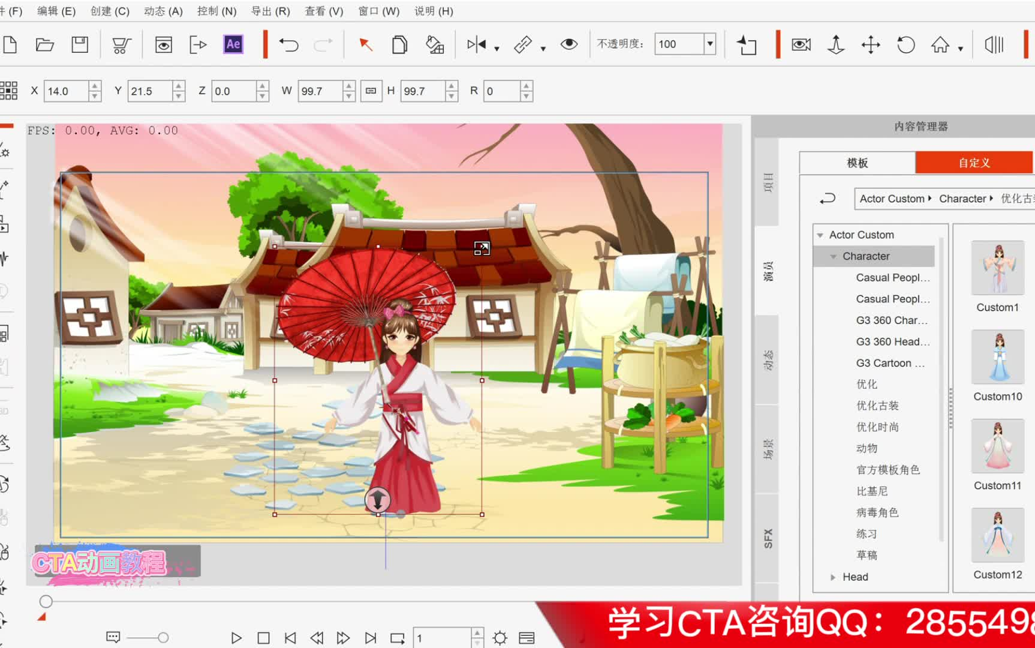Open the 查看 menu

tap(323, 11)
